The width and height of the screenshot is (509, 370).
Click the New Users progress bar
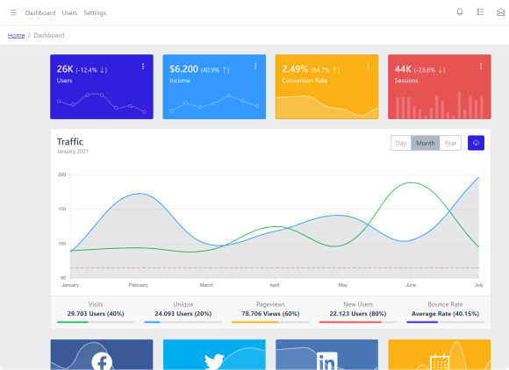tap(358, 322)
